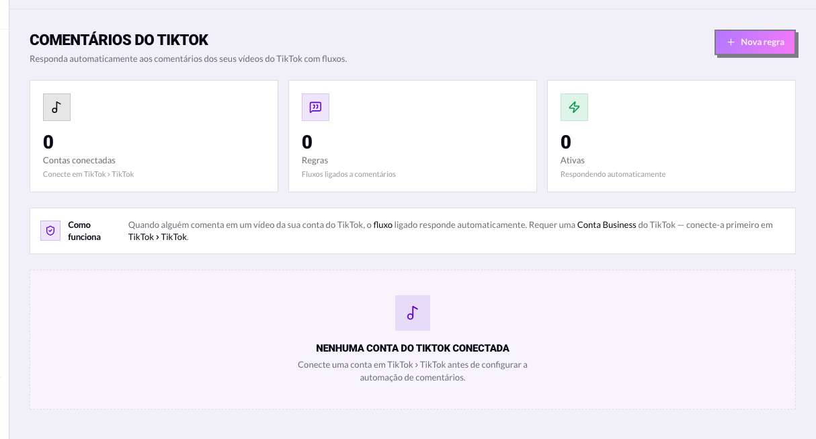
Task: Click the Conecte uma conta em TikTok message
Action: point(413,371)
